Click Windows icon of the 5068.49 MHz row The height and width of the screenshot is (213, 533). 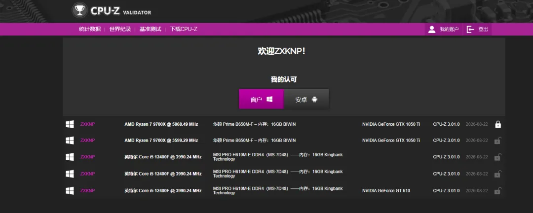(x=70, y=124)
